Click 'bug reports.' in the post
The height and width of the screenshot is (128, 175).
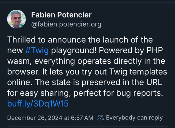coord(139,93)
